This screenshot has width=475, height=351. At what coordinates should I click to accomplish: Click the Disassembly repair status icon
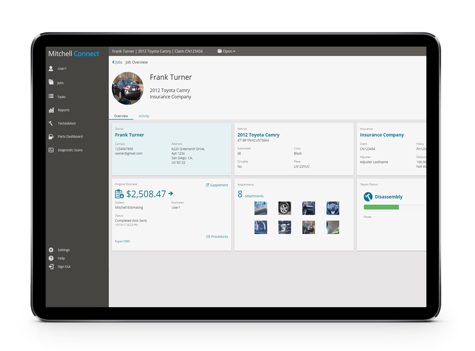click(x=368, y=197)
